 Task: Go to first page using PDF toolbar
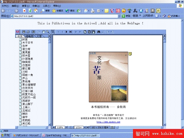click(59, 32)
